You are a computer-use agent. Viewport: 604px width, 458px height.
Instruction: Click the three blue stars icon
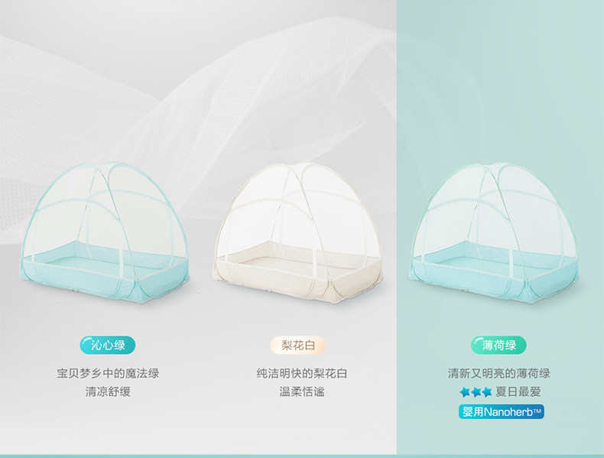476,392
